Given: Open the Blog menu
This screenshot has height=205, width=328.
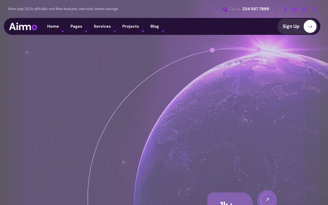Looking at the screenshot, I should pyautogui.click(x=155, y=26).
